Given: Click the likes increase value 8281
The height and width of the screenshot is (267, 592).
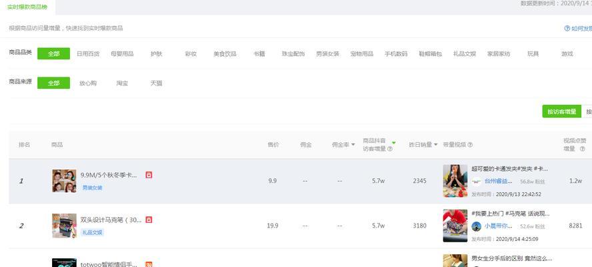Looking at the screenshot, I should (576, 226).
